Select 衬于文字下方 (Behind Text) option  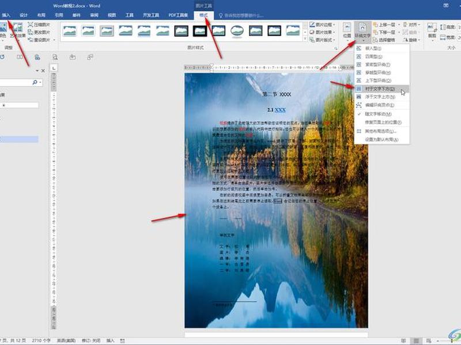click(x=382, y=89)
